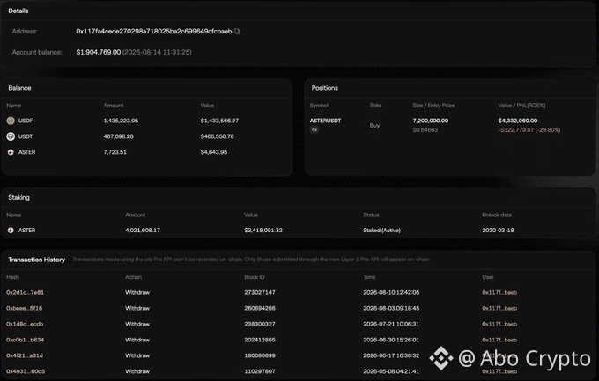Open user link in block 202412865 row
Viewport: 599px width, 381px height.
click(499, 340)
